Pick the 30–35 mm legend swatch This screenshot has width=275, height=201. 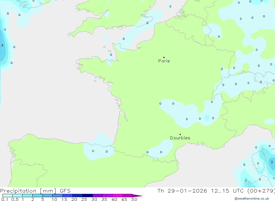click(x=98, y=196)
